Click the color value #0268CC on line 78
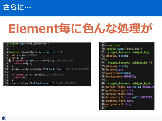 coord(129,77)
